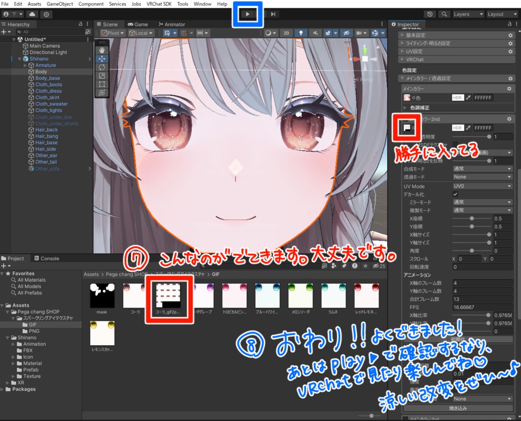This screenshot has height=421, width=521.
Task: Click the Step frame button
Action: click(x=273, y=14)
